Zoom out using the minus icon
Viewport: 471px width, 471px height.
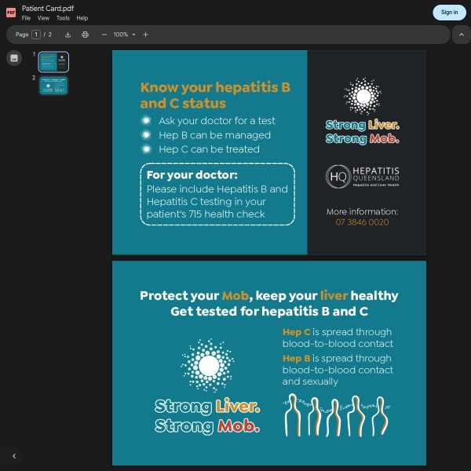tap(104, 35)
